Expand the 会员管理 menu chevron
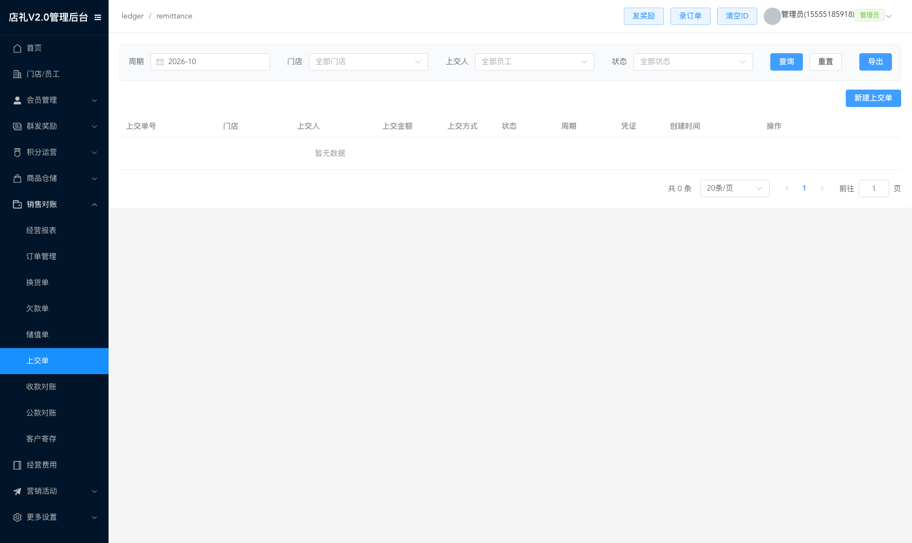 point(94,100)
